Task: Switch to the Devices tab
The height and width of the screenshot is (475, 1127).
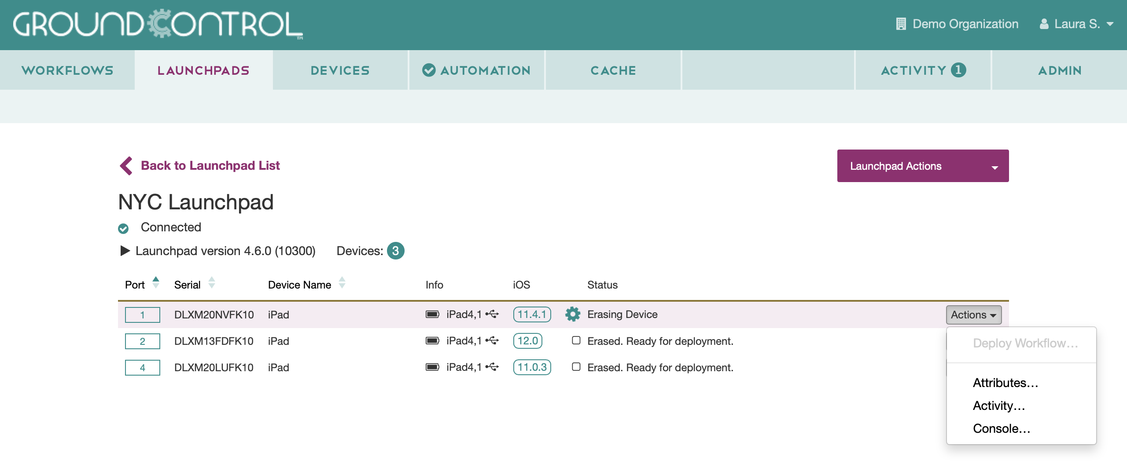Action: 340,70
